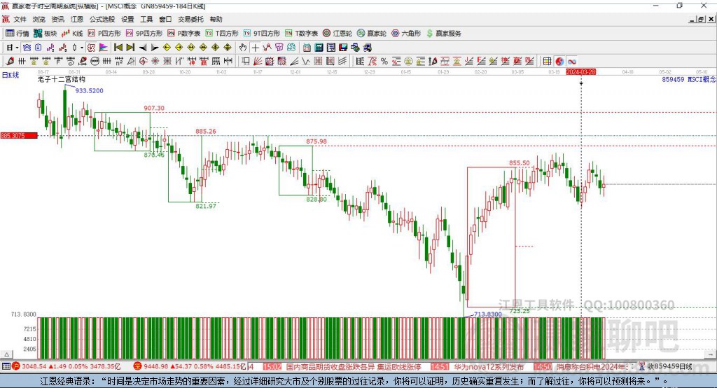This screenshot has width=717, height=388.
Task: Toggle the highlighted 权 rights-adjust icon
Action: pyautogui.click(x=92, y=48)
